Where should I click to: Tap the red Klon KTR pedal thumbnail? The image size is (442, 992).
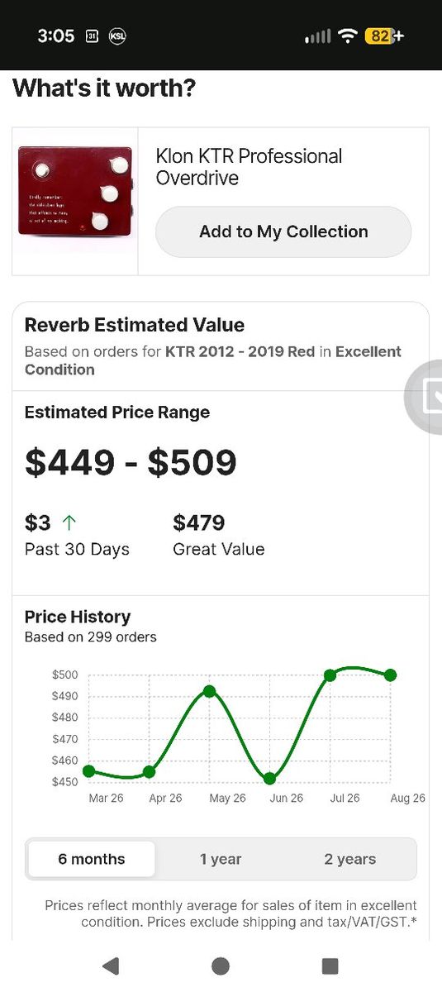tap(75, 190)
